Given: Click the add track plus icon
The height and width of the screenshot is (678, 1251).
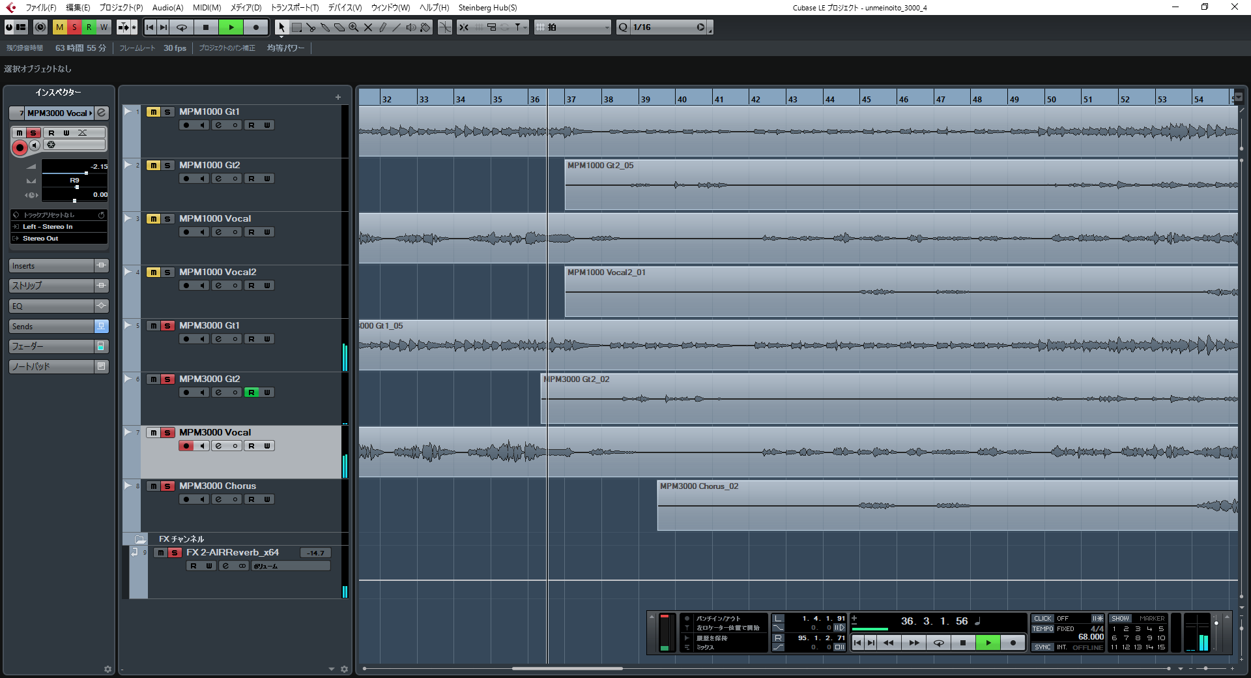Looking at the screenshot, I should click(338, 97).
